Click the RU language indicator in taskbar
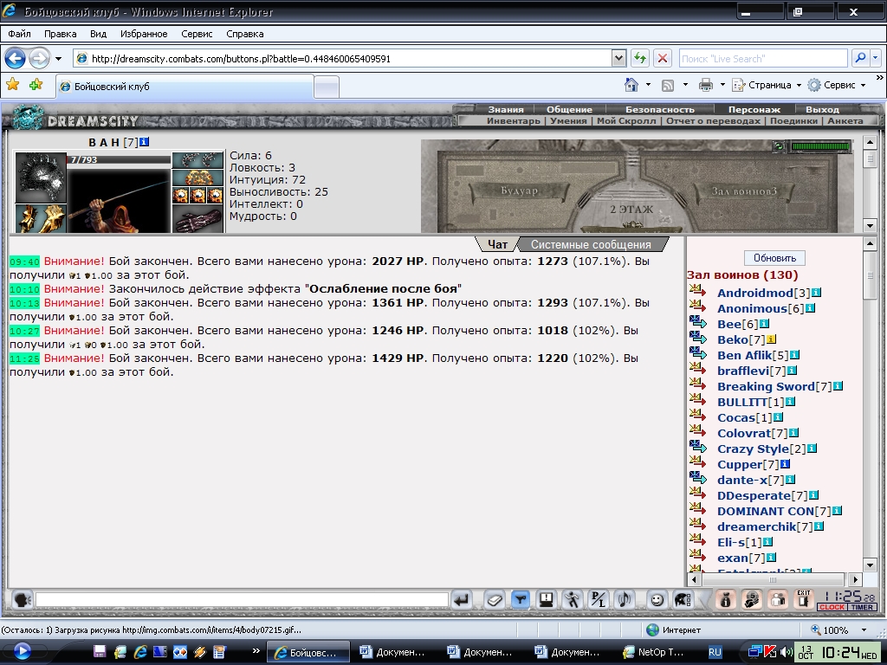Image resolution: width=887 pixels, height=665 pixels. (715, 652)
